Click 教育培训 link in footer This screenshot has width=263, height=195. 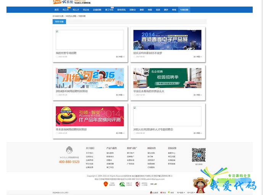(110, 156)
